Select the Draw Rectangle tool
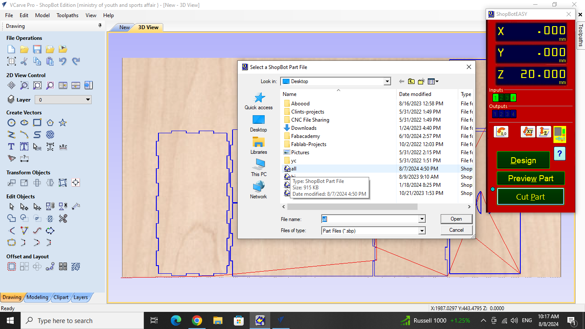585x329 pixels. tap(37, 123)
